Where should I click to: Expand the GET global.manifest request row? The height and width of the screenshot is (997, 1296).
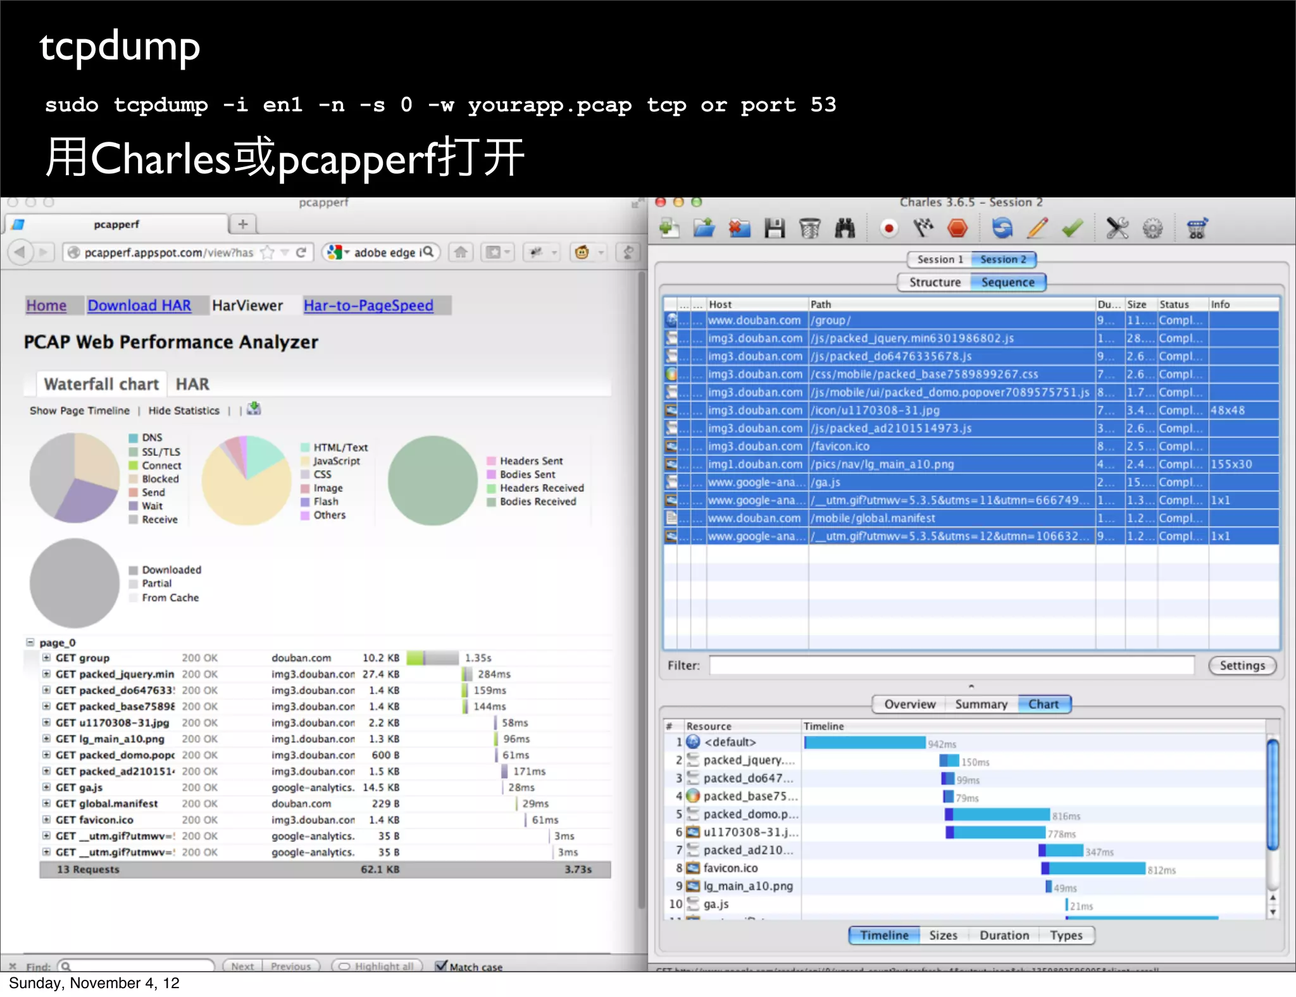pyautogui.click(x=46, y=803)
